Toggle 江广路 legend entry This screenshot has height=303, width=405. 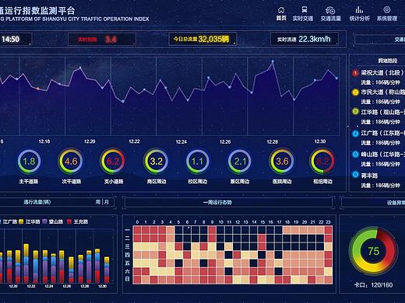click(9, 221)
